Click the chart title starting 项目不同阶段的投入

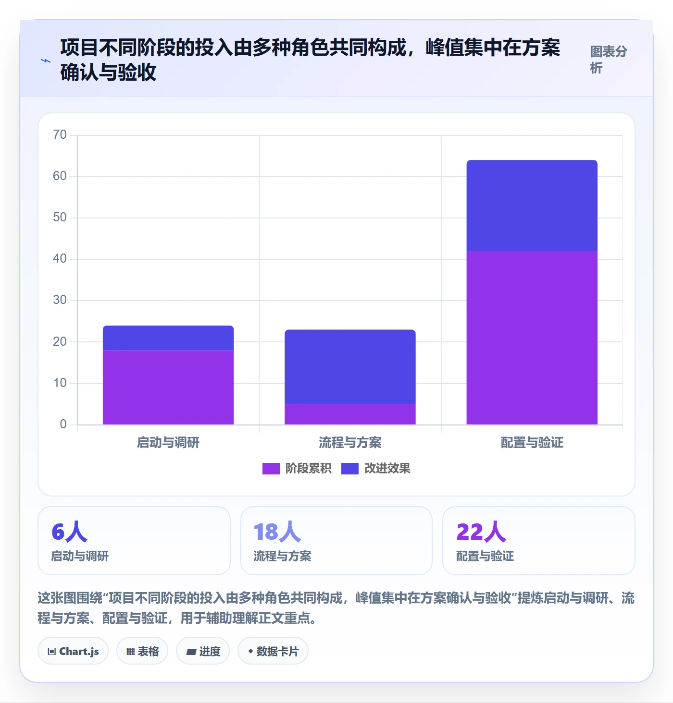tap(310, 60)
